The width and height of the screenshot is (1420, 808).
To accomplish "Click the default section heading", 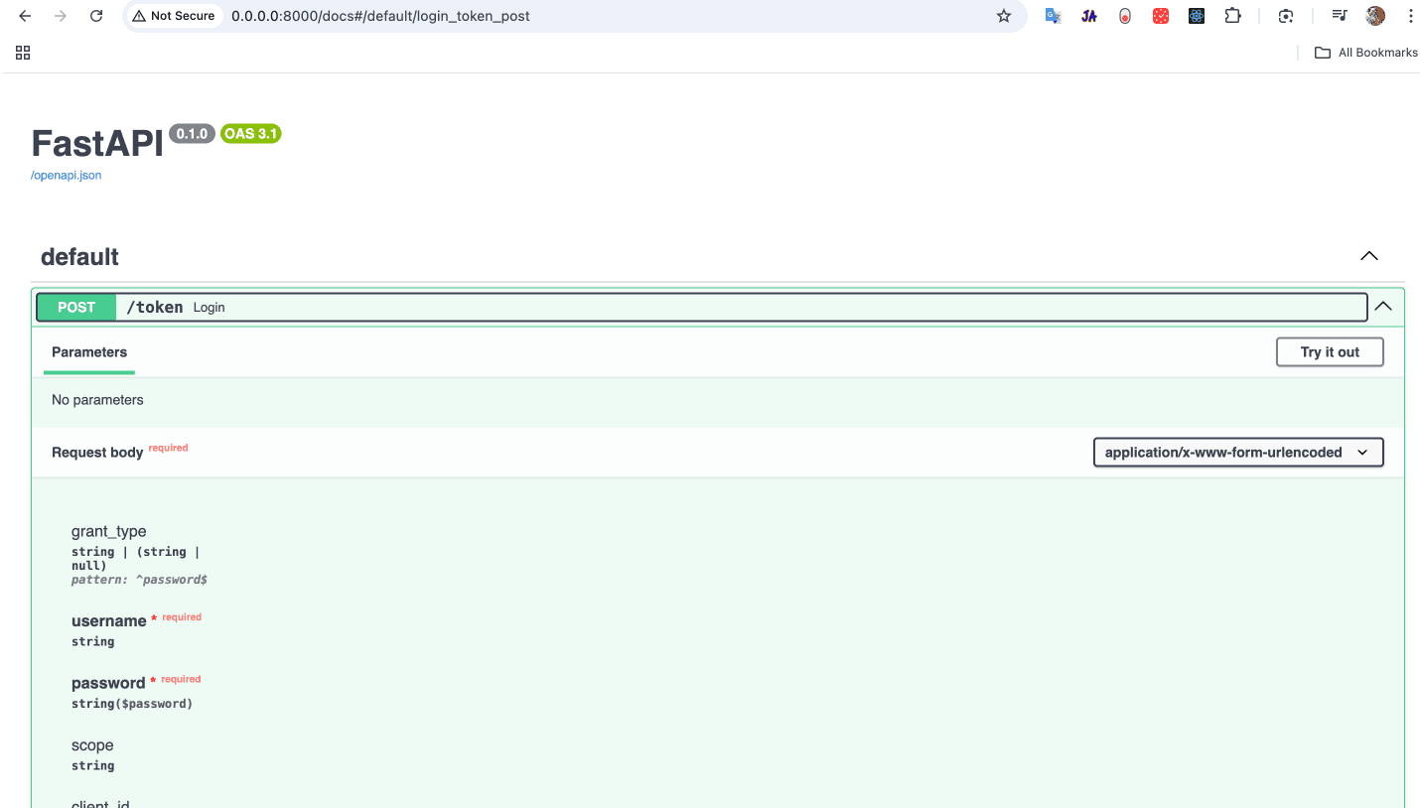I will [79, 257].
